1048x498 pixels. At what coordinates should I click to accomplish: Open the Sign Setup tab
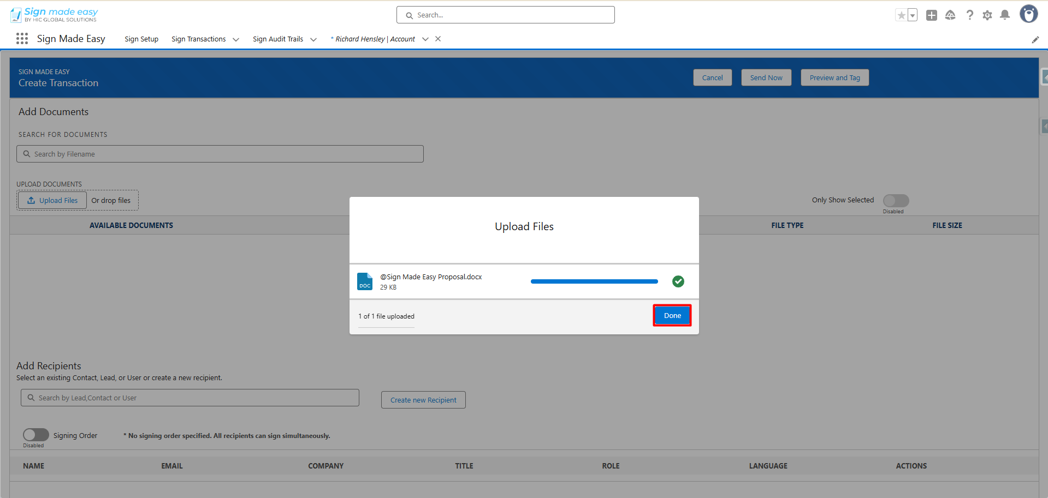(141, 39)
